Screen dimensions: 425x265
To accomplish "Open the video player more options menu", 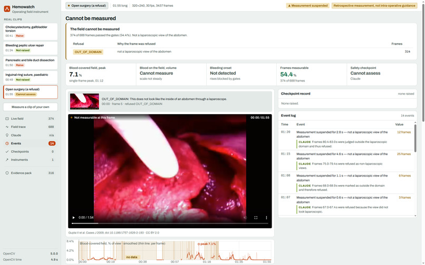I will click(266, 217).
